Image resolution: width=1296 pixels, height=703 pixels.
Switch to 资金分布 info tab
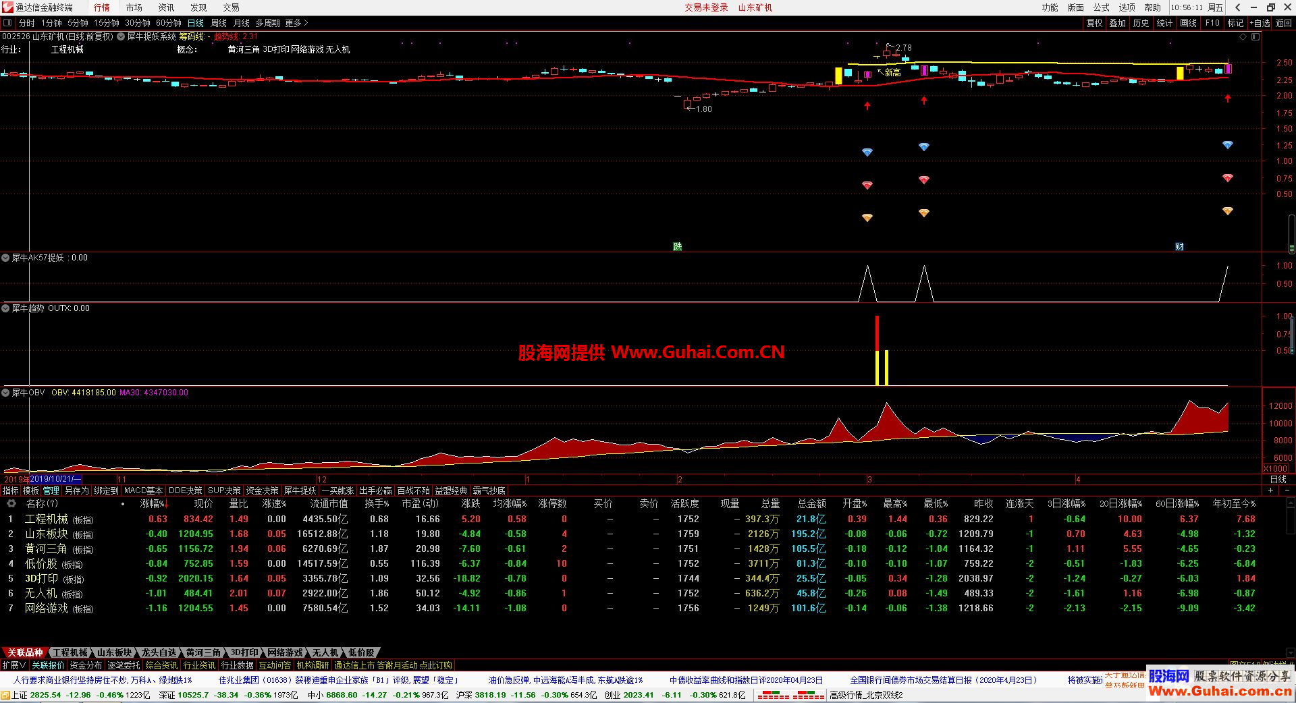pyautogui.click(x=86, y=665)
